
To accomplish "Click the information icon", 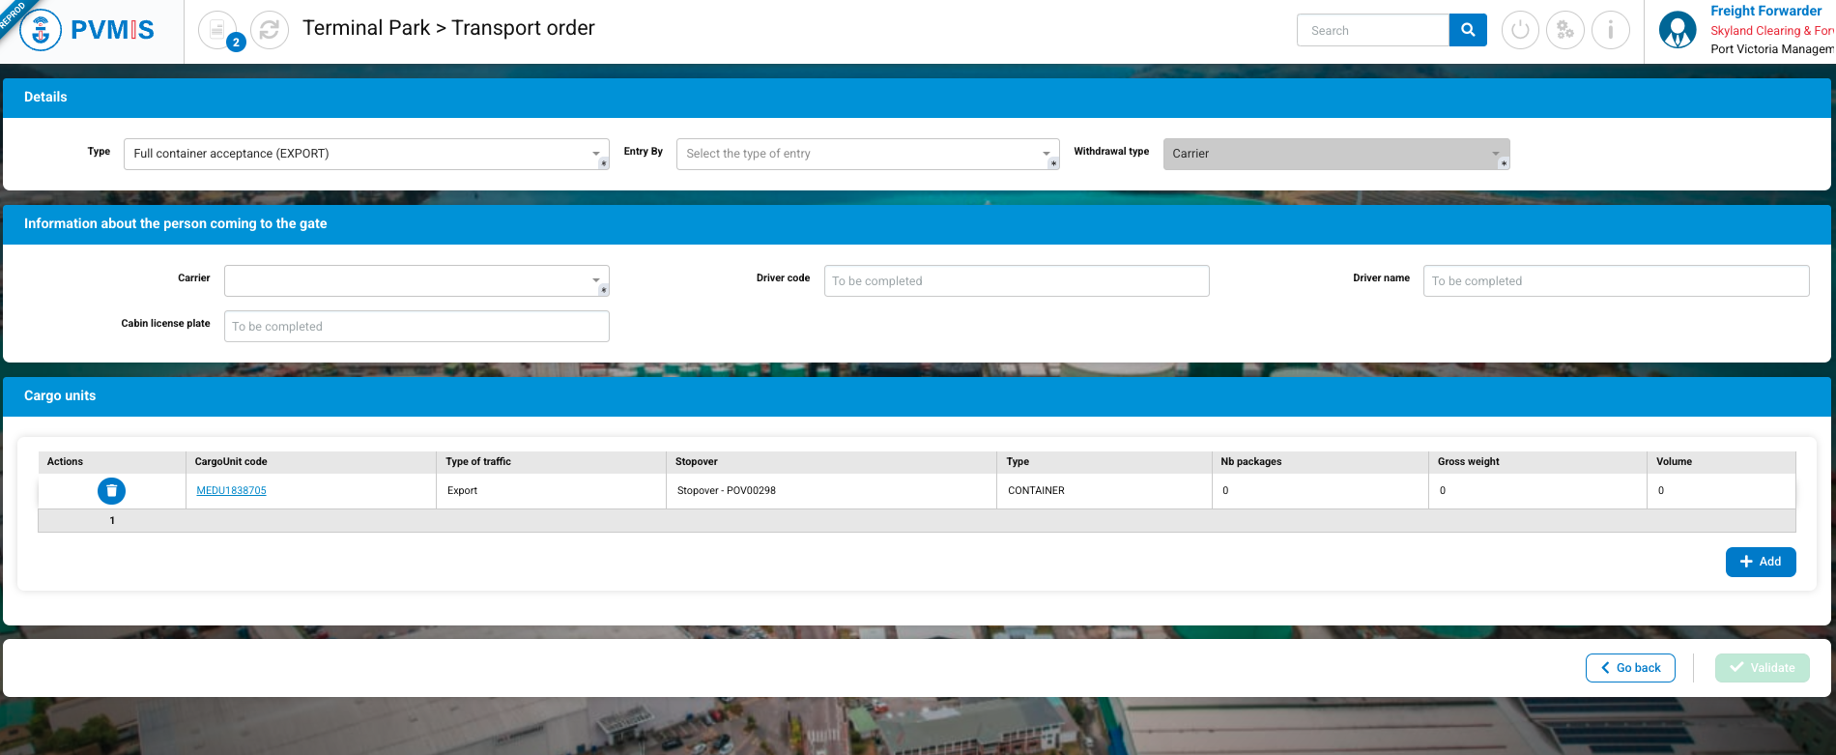I will click(1610, 30).
